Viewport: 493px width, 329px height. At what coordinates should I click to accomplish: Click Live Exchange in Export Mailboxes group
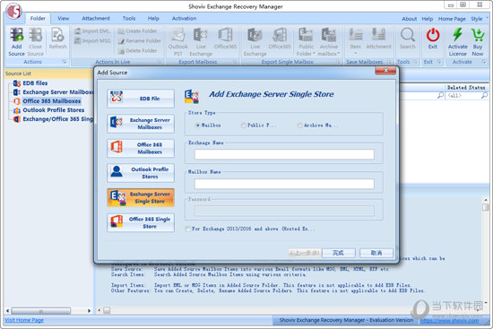[x=201, y=41]
